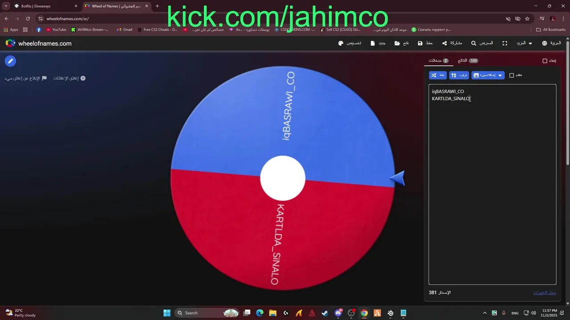Report a bad ad via الإبلاغ عن إعلان سيء
The image size is (570, 320).
pyautogui.click(x=25, y=78)
